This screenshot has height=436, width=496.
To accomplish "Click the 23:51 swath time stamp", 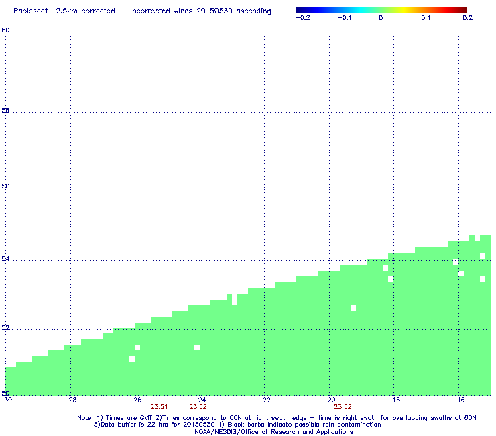I will 159,407.
